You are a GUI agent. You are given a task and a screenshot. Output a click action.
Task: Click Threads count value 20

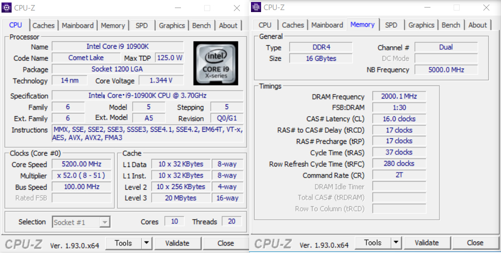point(232,221)
